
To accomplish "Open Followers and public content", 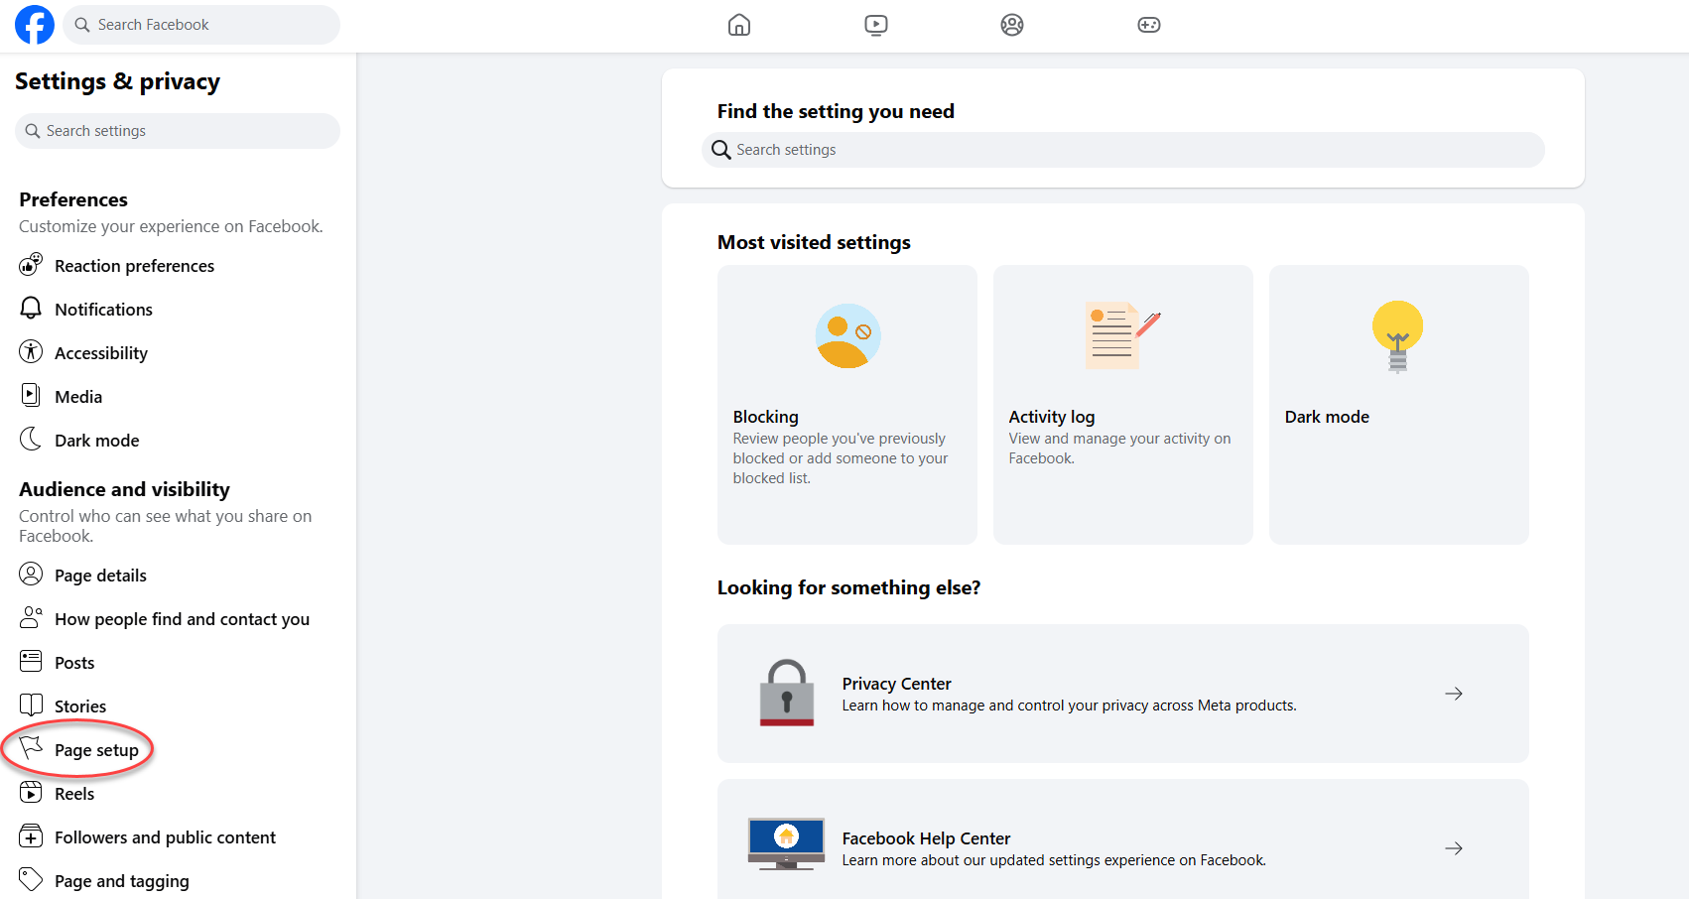I will click(x=165, y=837).
